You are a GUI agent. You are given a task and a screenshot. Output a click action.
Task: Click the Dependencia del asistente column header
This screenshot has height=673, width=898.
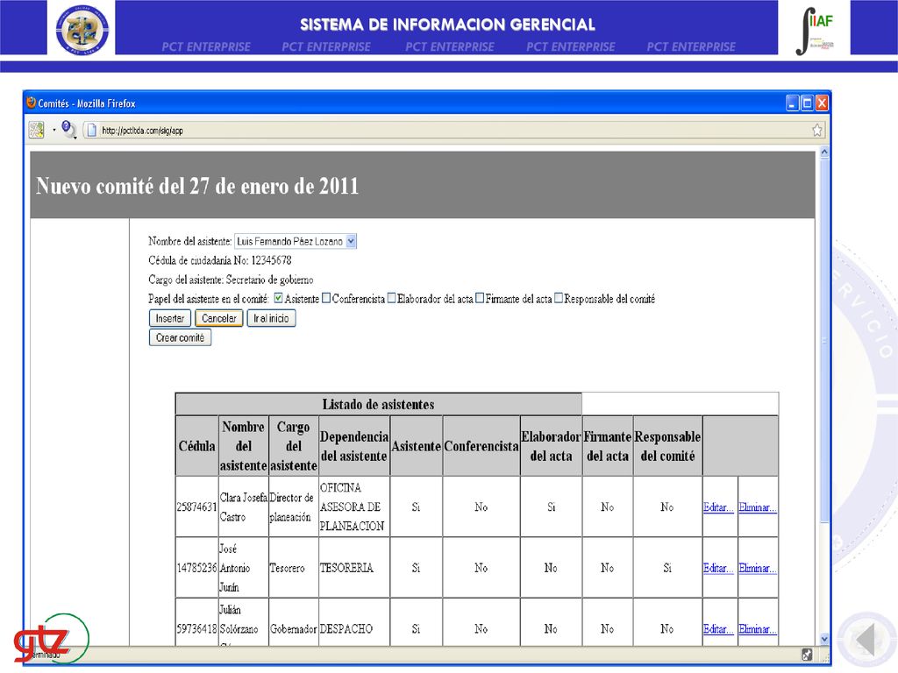tap(354, 446)
